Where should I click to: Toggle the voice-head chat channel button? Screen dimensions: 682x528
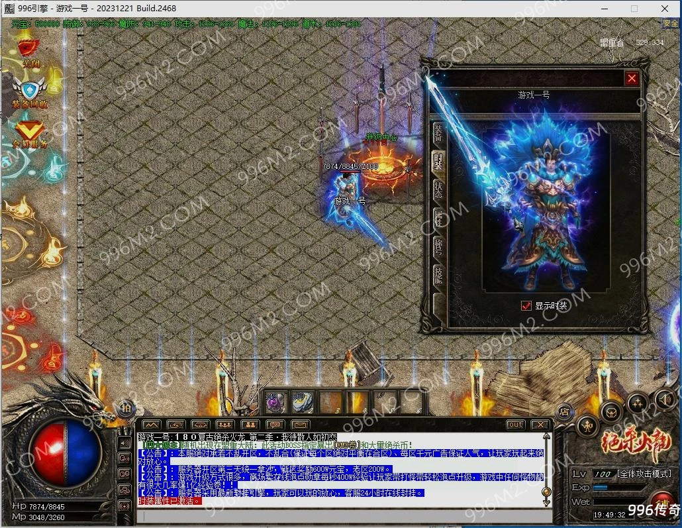coord(125,458)
